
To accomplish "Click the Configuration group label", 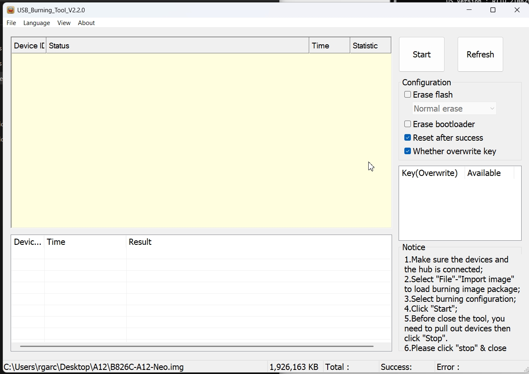I will (426, 82).
